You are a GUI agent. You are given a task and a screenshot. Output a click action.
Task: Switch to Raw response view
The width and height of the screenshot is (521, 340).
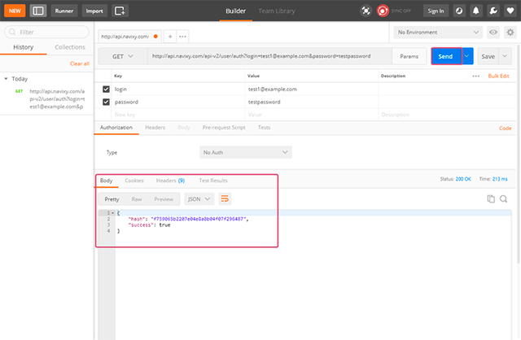[137, 199]
